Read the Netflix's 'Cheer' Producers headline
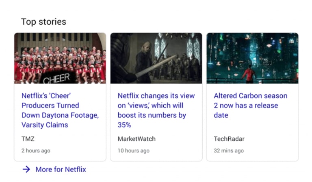Screen dimensions: 312x182 click(60, 110)
